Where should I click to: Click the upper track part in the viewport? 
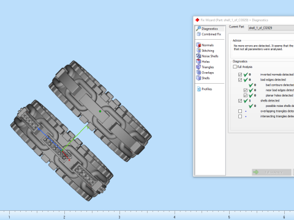click(100, 111)
